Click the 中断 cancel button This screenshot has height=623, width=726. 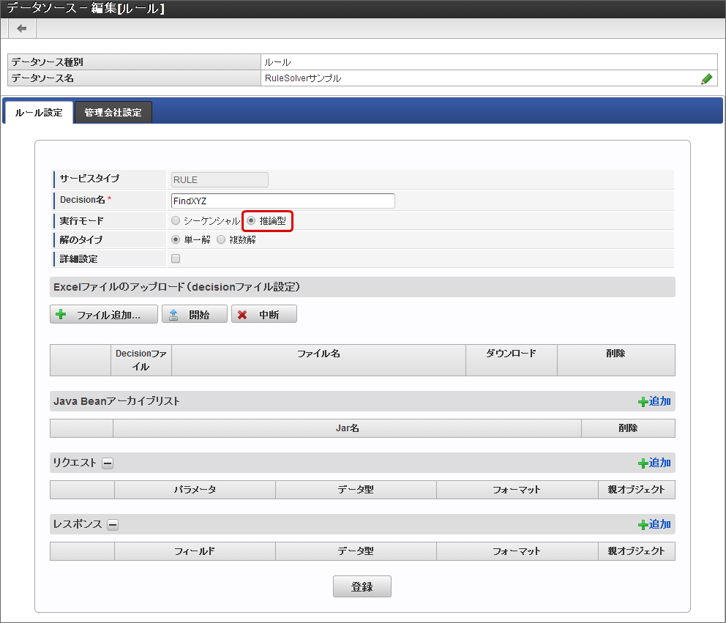pyautogui.click(x=264, y=315)
